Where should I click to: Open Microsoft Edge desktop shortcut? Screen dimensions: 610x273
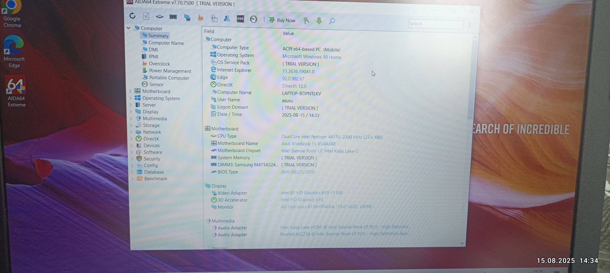pyautogui.click(x=14, y=52)
